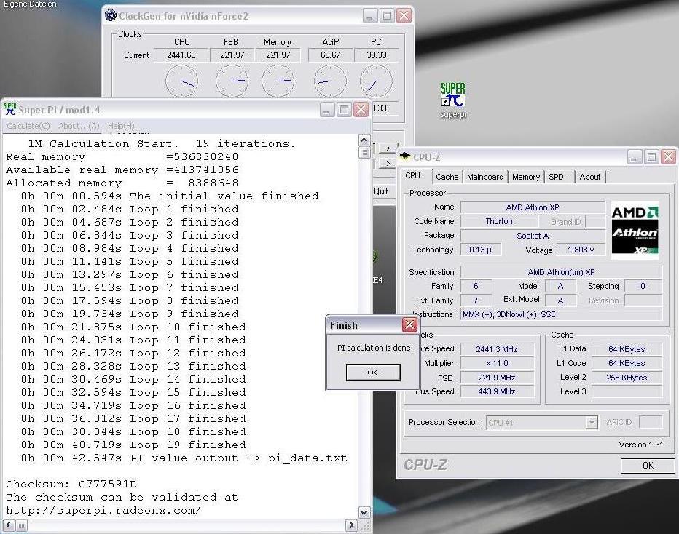
Task: Click Super PI horizontal scrollbar right arrow
Action: 351,525
